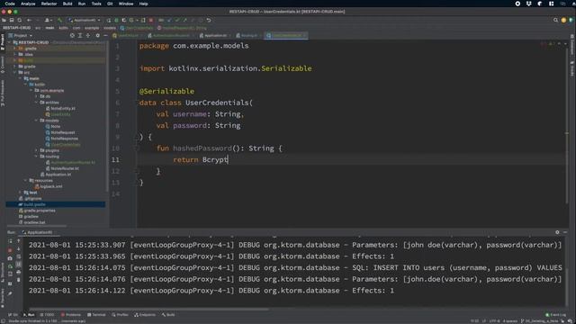This screenshot has height=324, width=576.
Task: Click the red Stop icon in Run panel
Action: pyautogui.click(x=10, y=250)
